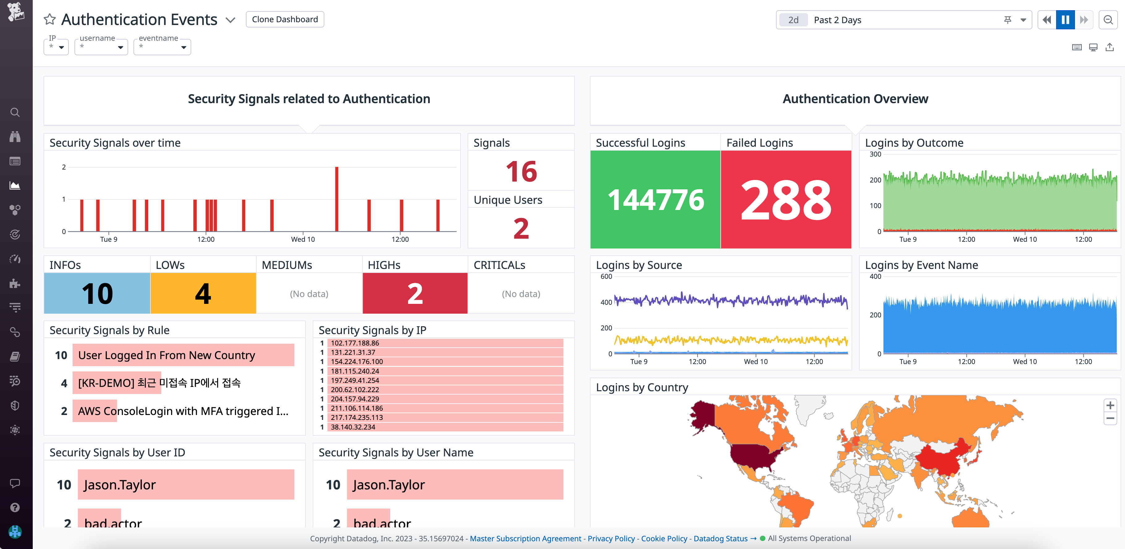Show keyboard shortcuts icon
This screenshot has height=549, width=1125.
pos(1077,47)
